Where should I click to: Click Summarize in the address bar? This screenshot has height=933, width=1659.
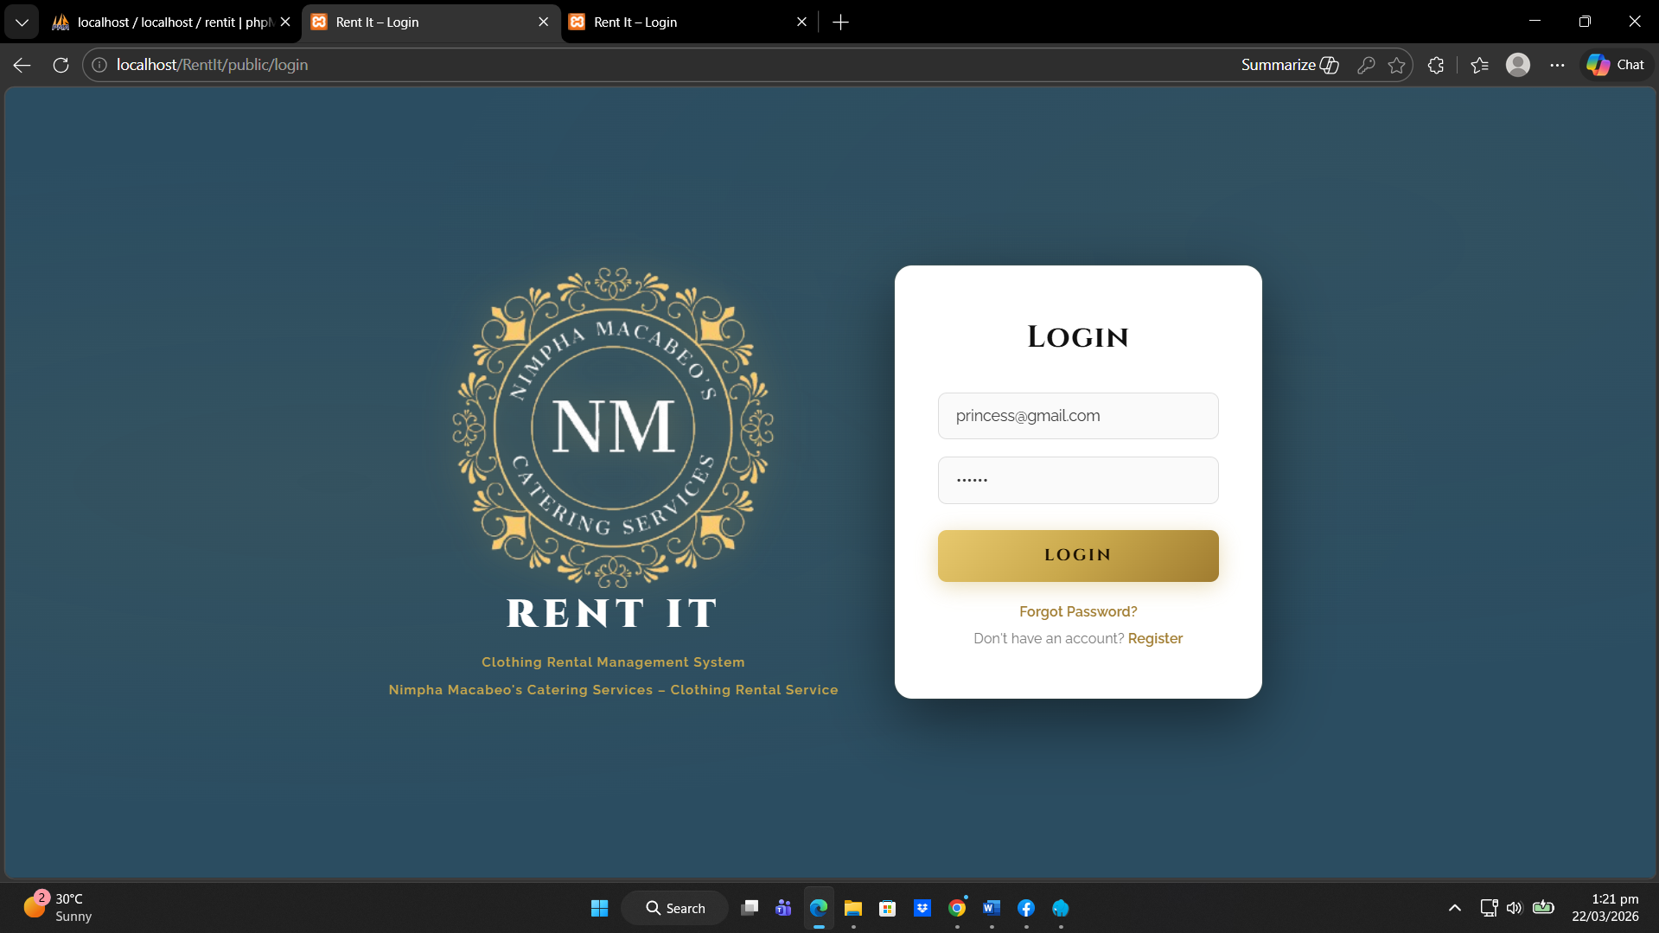[x=1289, y=65]
